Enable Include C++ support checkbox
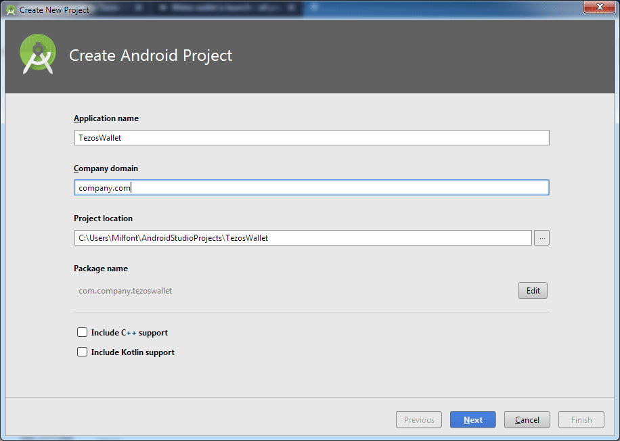The width and height of the screenshot is (620, 441). tap(83, 332)
